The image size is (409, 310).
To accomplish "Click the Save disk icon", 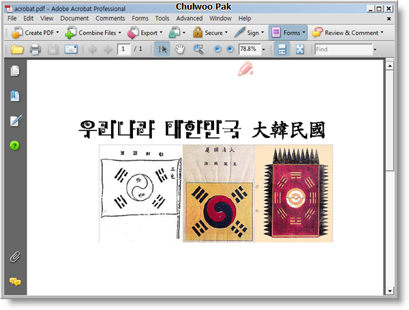I will (53, 49).
